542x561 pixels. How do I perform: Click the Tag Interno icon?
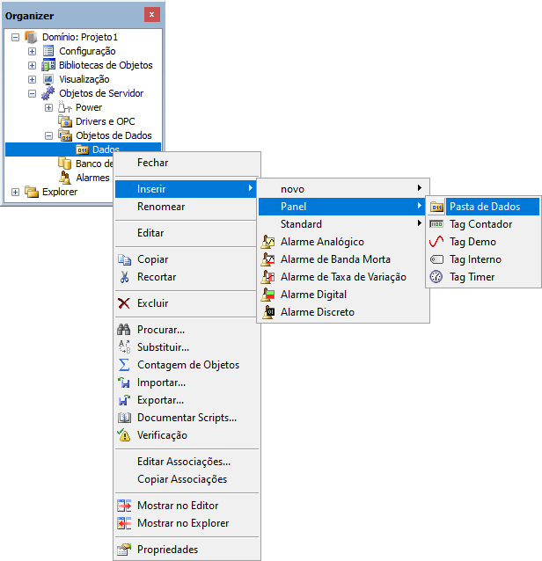436,259
